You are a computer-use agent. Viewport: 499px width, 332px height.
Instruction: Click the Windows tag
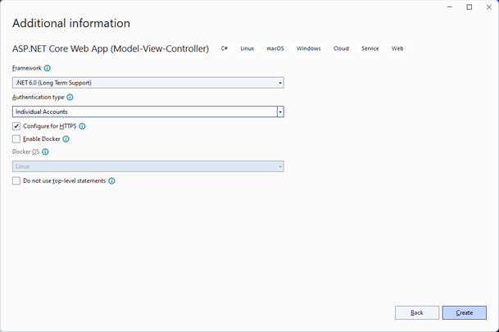[x=309, y=48]
